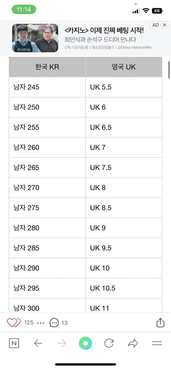Viewport: 171px width, 369px height.
Task: Open the ad thumbnail image
Action: [x=35, y=38]
